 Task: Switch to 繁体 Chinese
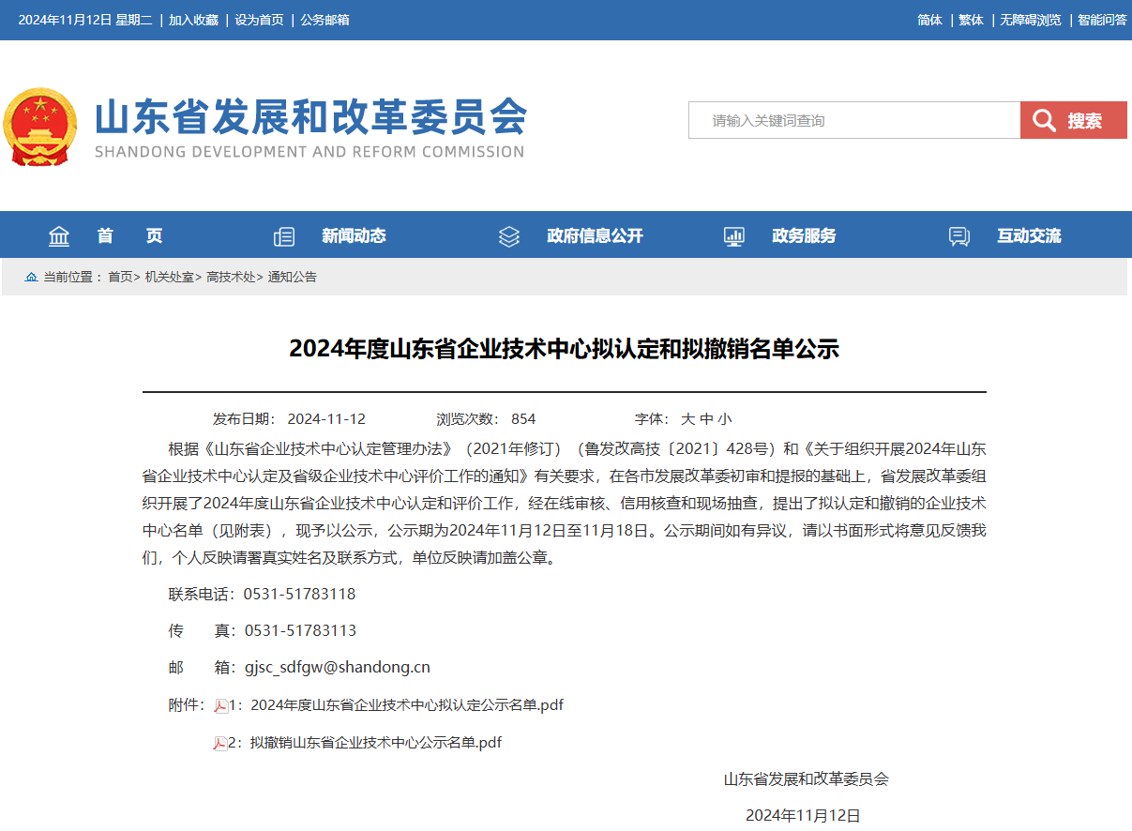coord(971,20)
